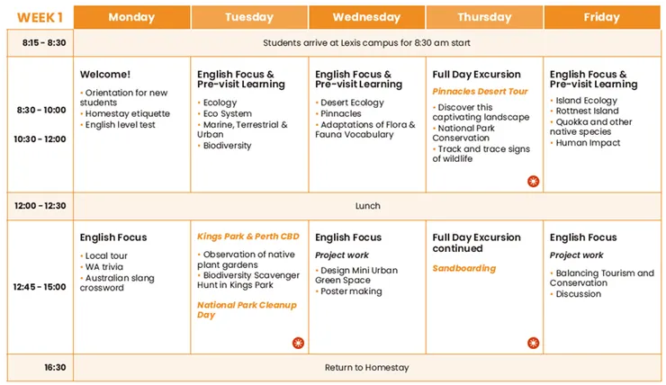
Task: Open the Kings Park & Perth CBD heading
Action: click(248, 237)
